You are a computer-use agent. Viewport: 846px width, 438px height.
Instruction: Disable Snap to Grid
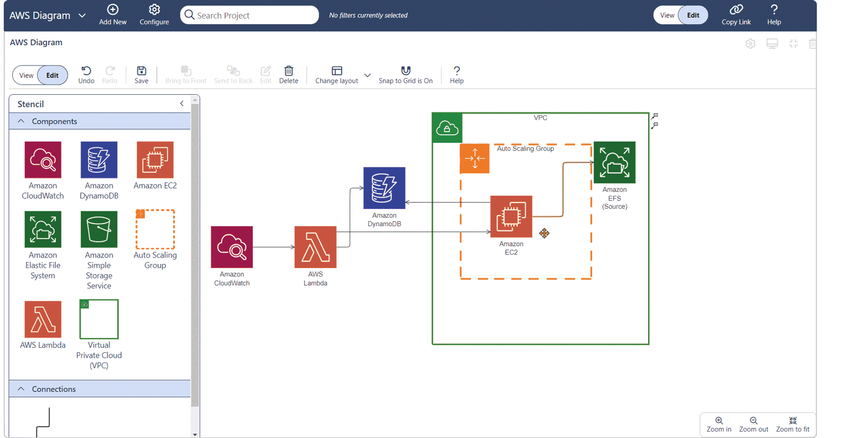click(x=406, y=74)
